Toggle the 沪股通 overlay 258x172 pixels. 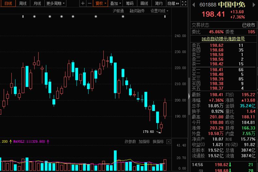(118, 11)
